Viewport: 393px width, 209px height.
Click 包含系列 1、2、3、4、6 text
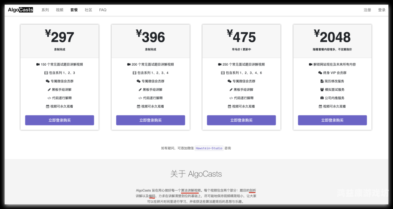pyautogui.click(x=244, y=73)
